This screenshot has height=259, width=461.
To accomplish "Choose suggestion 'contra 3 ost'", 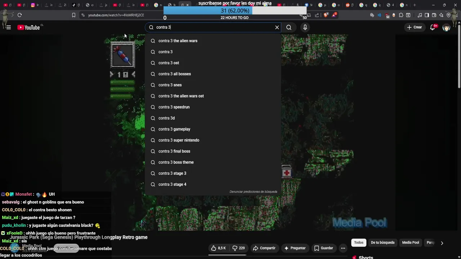I will (213, 63).
